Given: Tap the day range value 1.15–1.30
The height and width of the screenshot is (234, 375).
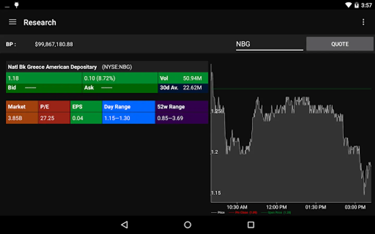Looking at the screenshot, I should [117, 118].
